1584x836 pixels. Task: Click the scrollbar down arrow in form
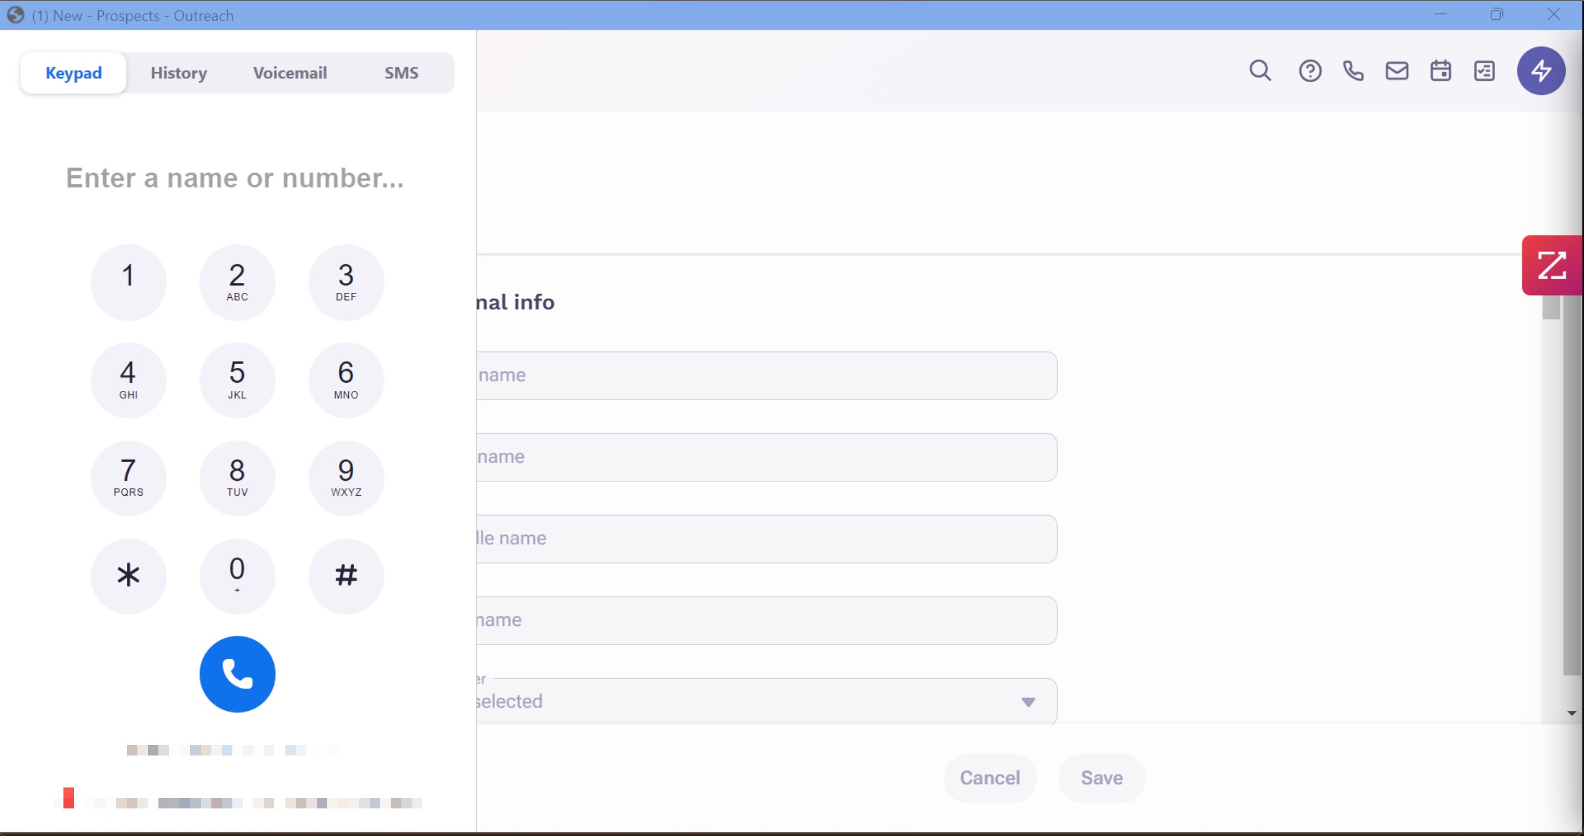pyautogui.click(x=1571, y=713)
